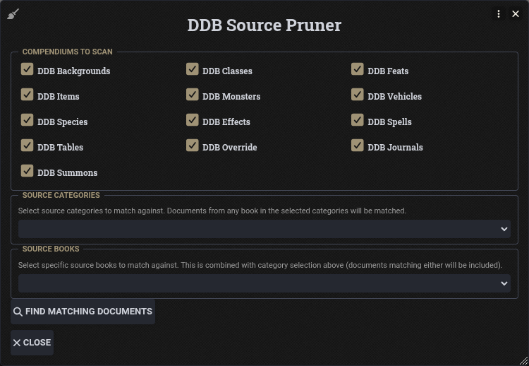Toggle DDB Monsters checkbox
Screen dimensions: 529x366
tap(193, 94)
